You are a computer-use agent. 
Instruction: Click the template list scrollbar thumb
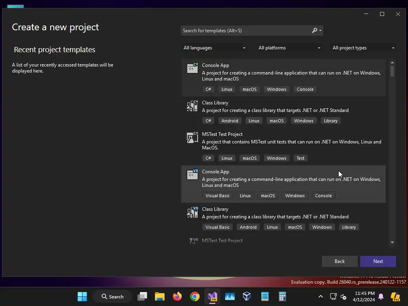tap(392, 71)
